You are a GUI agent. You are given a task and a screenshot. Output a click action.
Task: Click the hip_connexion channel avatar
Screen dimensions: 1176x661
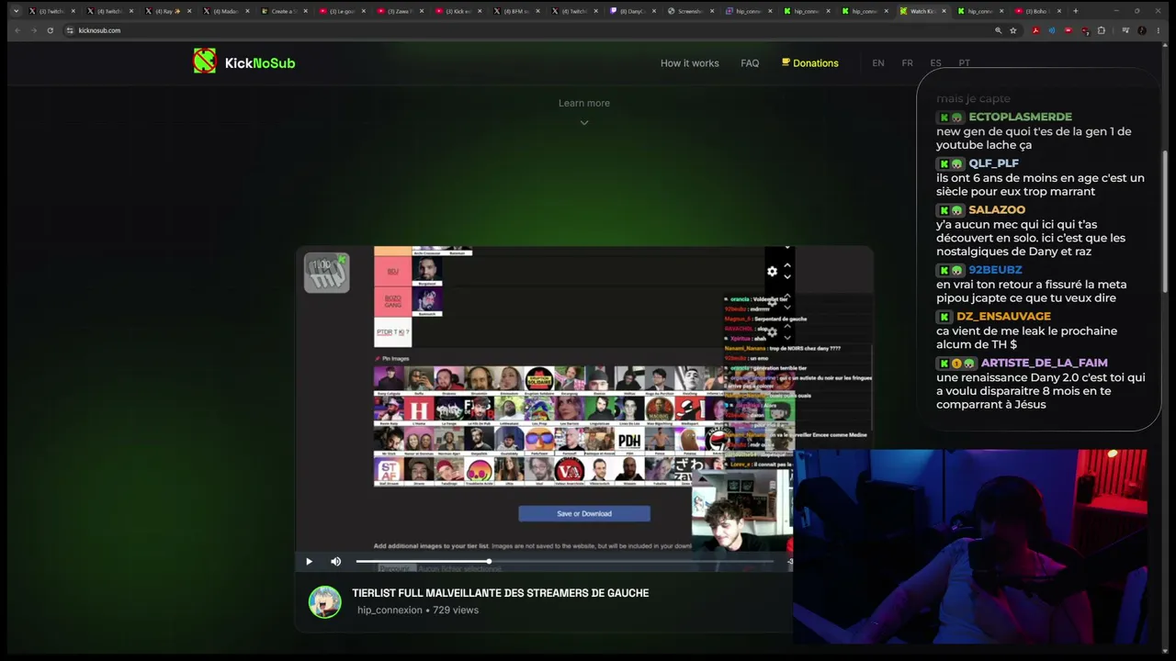point(324,601)
